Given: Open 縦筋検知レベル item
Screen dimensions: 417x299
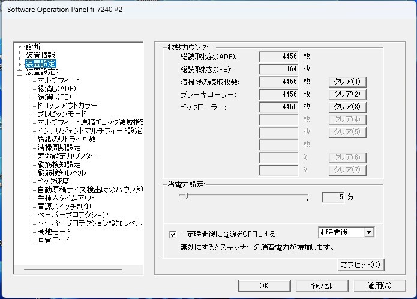Looking at the screenshot, I should pyautogui.click(x=61, y=173).
